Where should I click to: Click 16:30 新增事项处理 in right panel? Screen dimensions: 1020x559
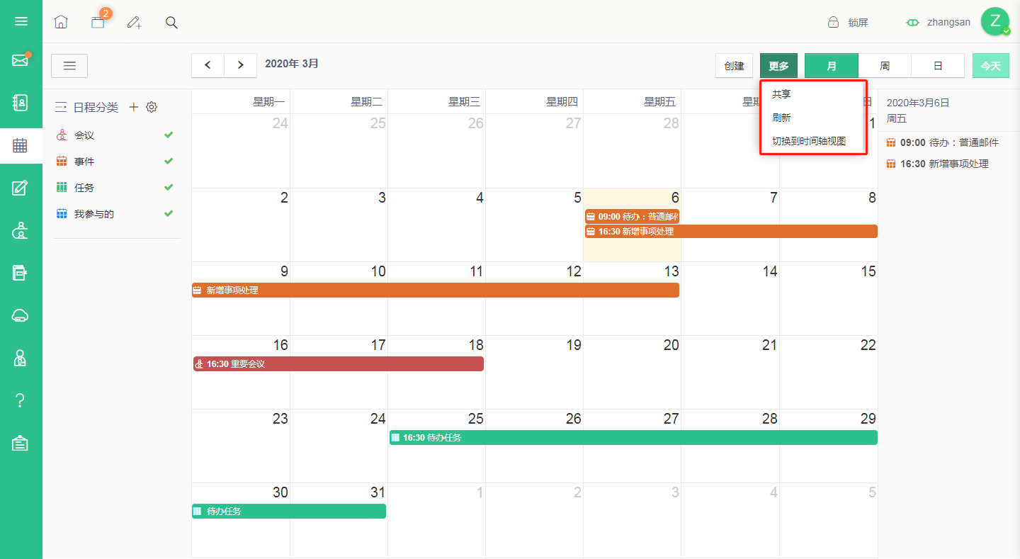coord(938,164)
